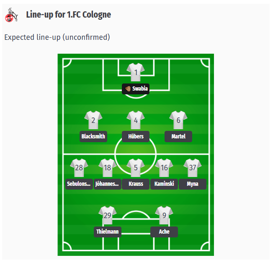Open Kaminski player name label
The height and width of the screenshot is (263, 273).
click(164, 184)
